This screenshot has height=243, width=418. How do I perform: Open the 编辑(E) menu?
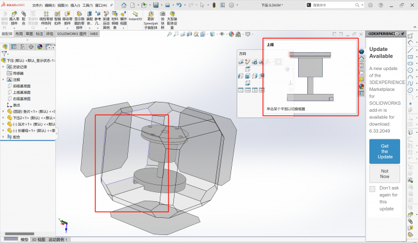point(50,6)
